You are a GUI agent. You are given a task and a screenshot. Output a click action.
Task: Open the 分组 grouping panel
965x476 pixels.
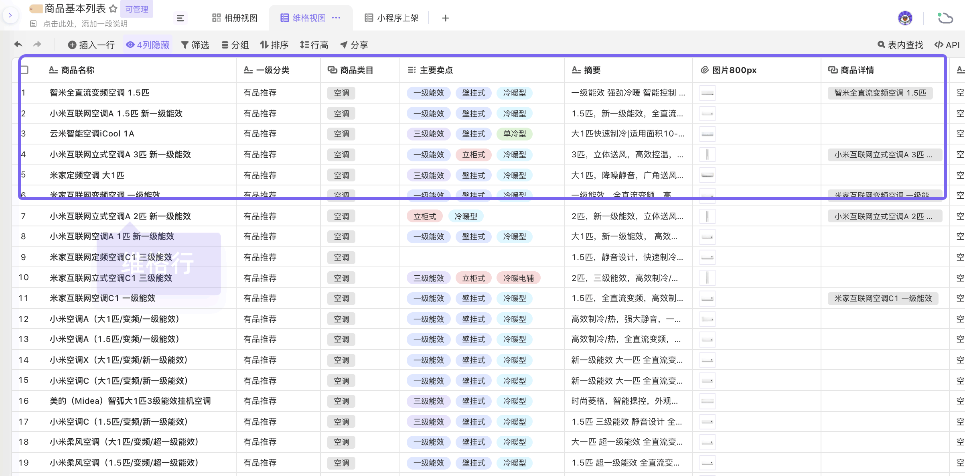click(x=235, y=45)
